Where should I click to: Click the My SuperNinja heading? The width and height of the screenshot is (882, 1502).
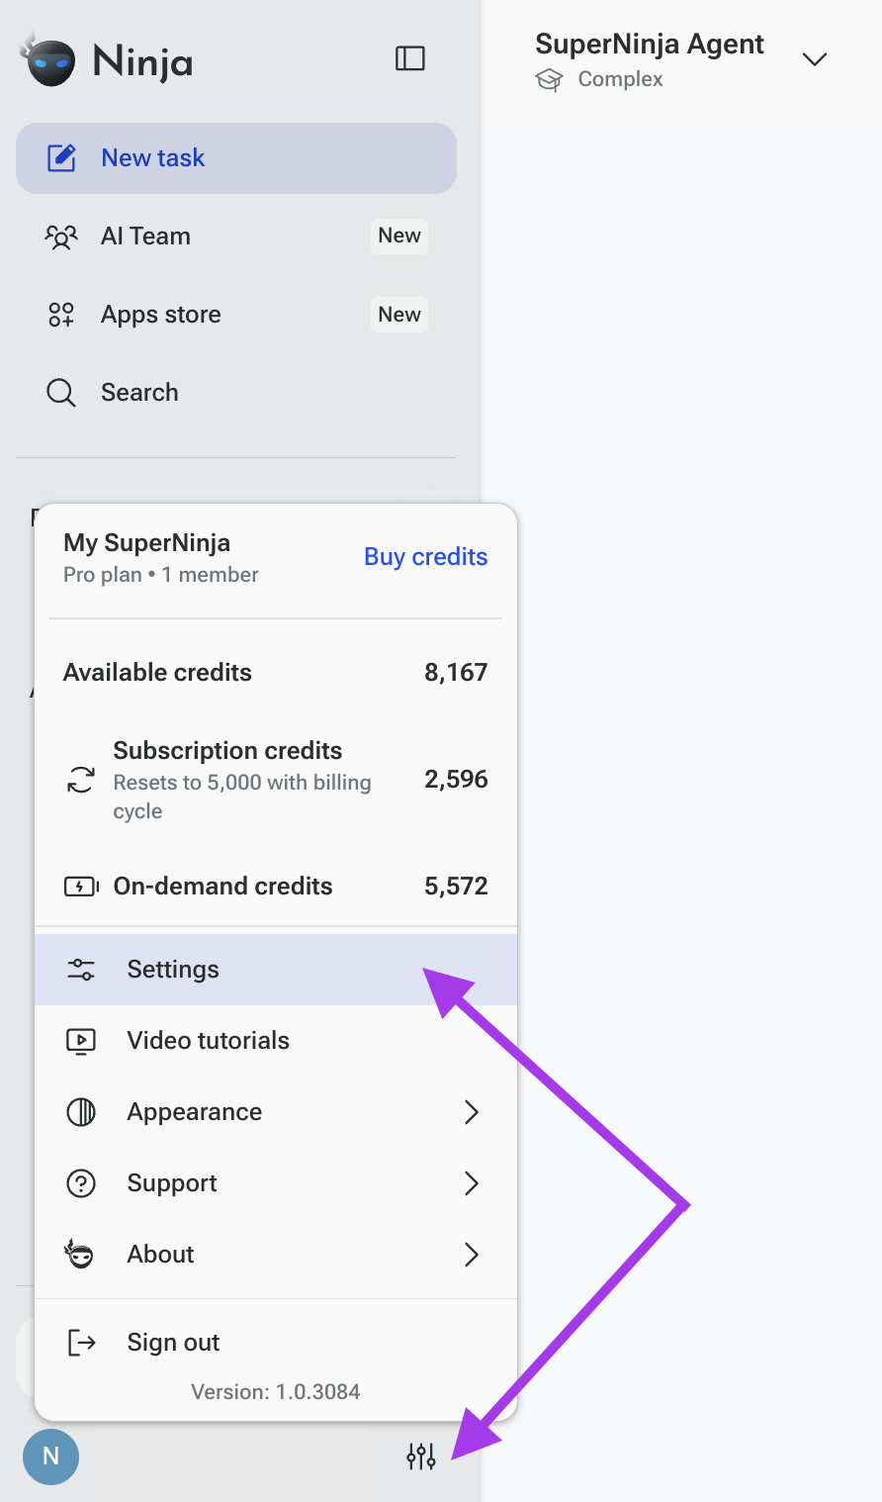(x=147, y=543)
